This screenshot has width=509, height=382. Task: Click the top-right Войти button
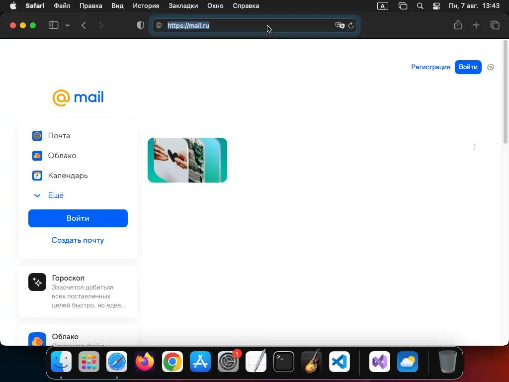[468, 67]
